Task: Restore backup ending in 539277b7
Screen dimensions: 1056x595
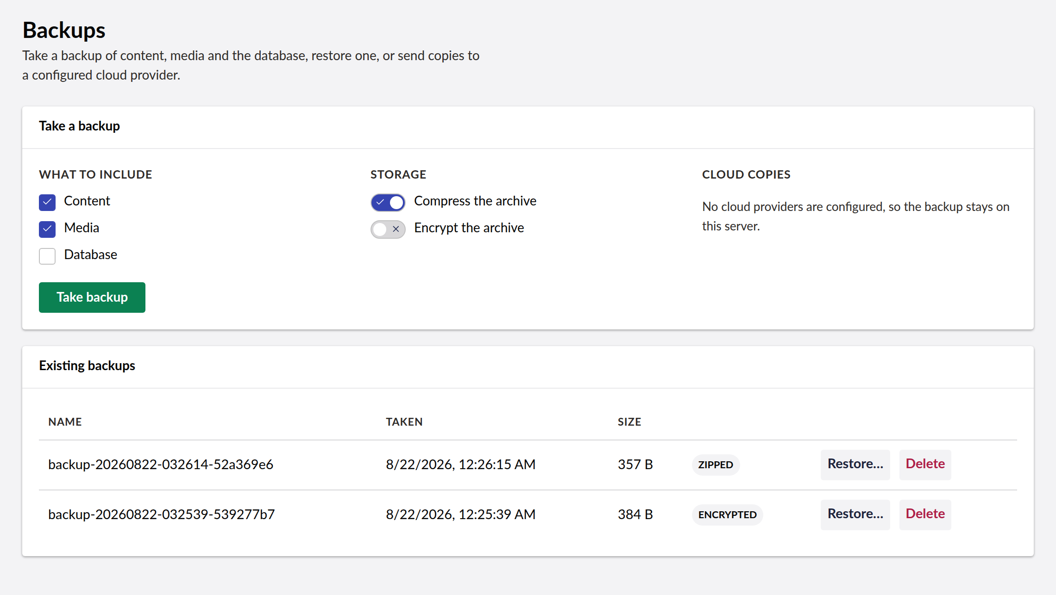Action: click(855, 514)
